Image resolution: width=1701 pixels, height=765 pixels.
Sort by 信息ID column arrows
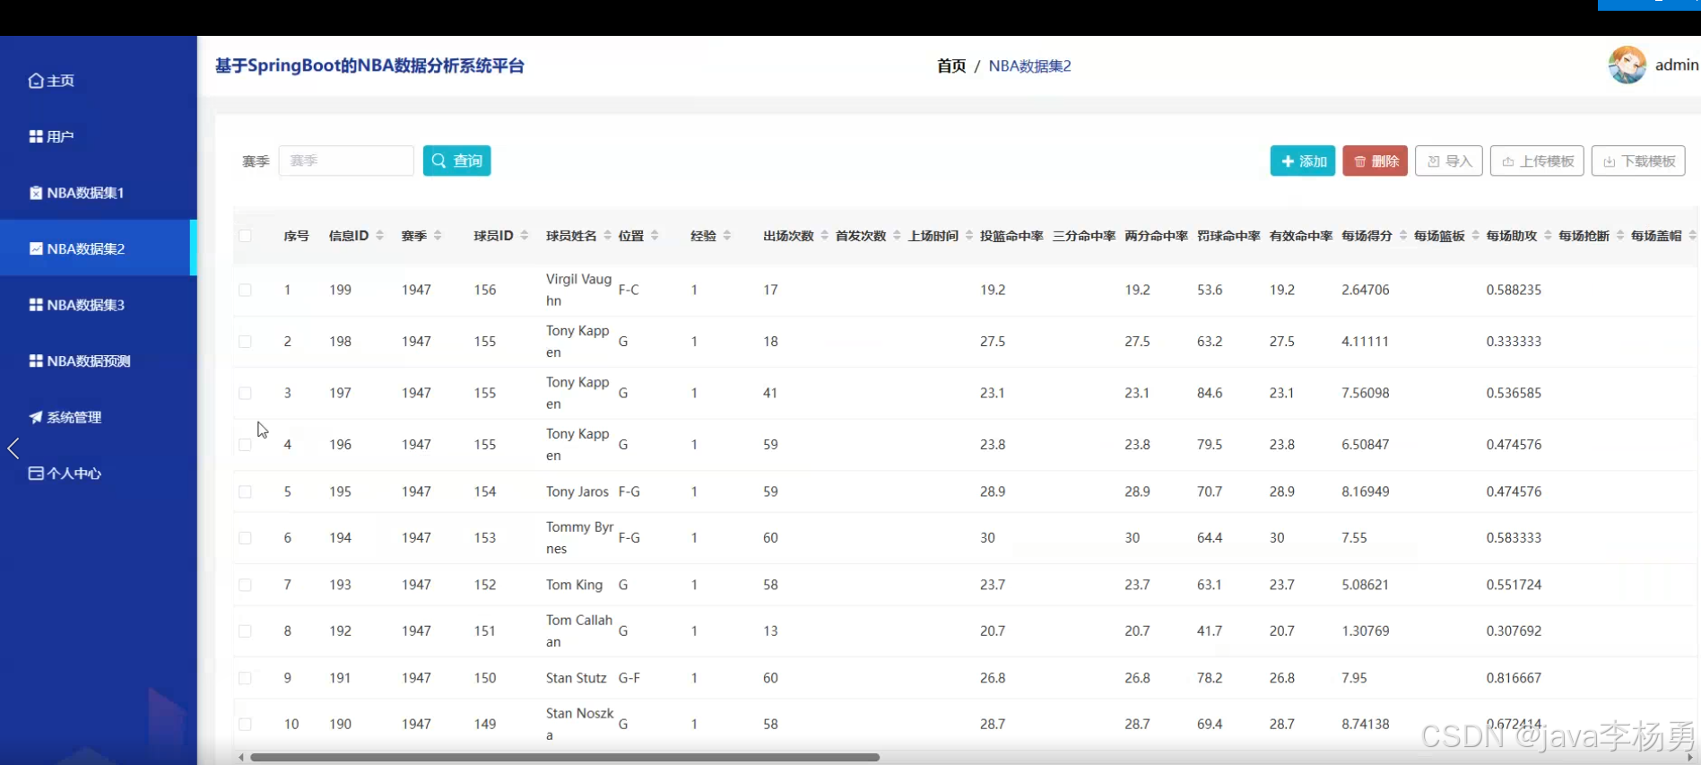click(379, 236)
